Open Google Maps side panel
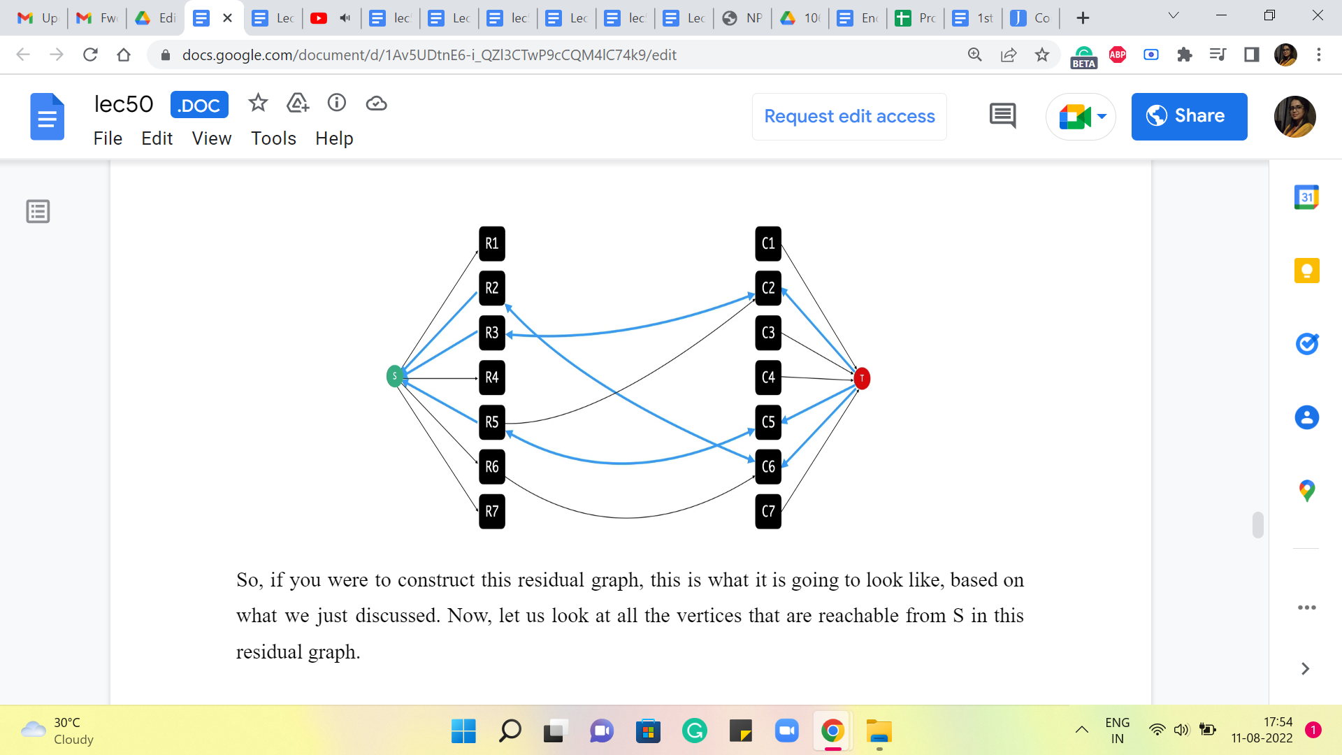 coord(1306,491)
